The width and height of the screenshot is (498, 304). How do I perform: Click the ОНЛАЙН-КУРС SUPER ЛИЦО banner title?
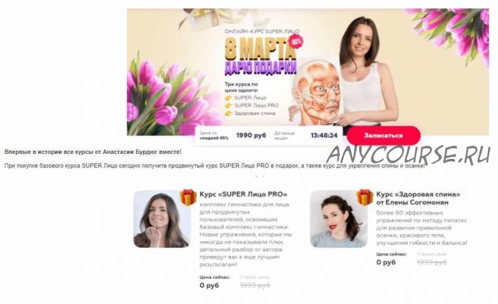click(x=262, y=32)
